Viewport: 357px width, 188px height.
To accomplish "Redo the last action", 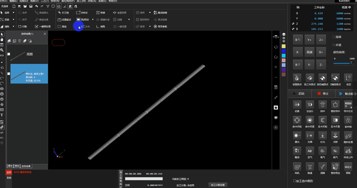I will click(42, 6).
